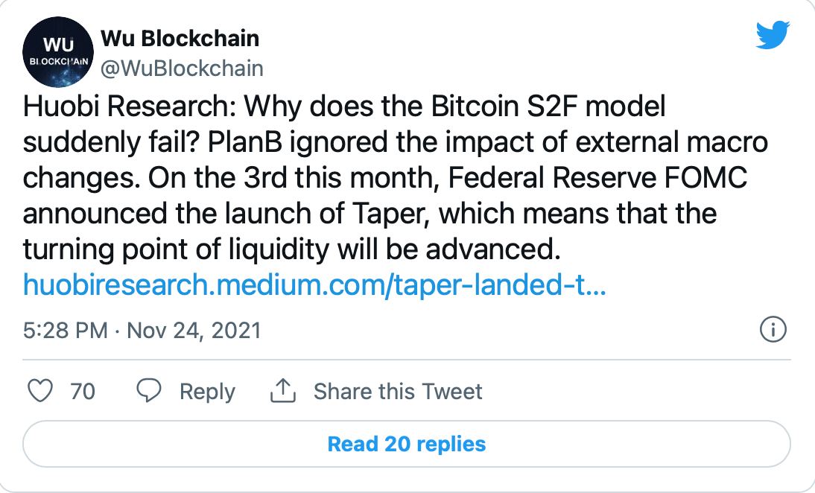Open the Wu Blockchain profile avatar
This screenshot has height=493, width=815.
pos(57,51)
